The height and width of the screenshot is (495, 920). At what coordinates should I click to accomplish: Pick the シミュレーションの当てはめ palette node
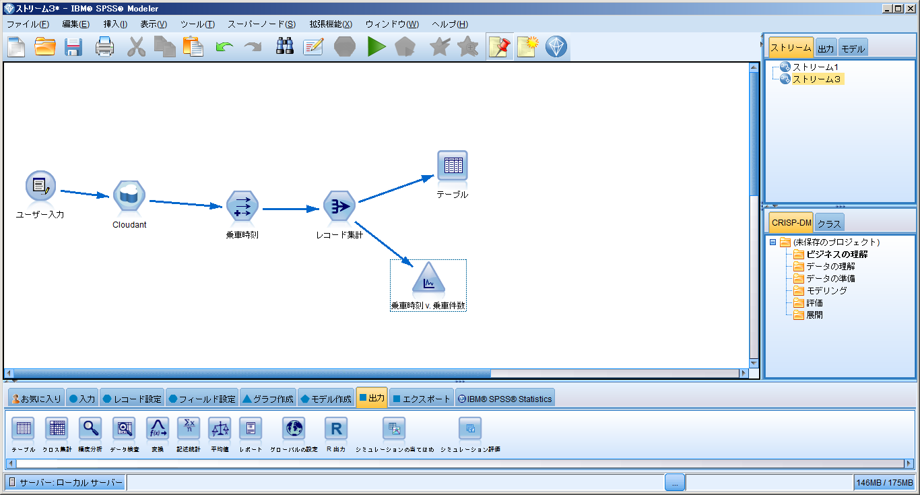395,428
